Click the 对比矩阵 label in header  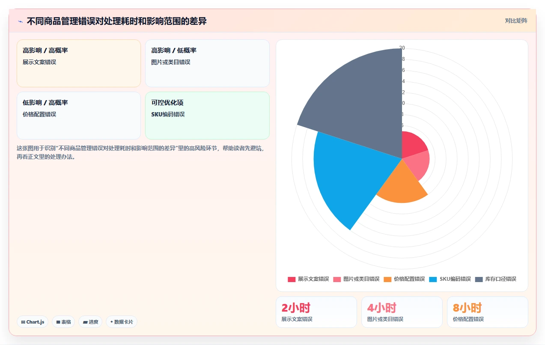pos(516,21)
